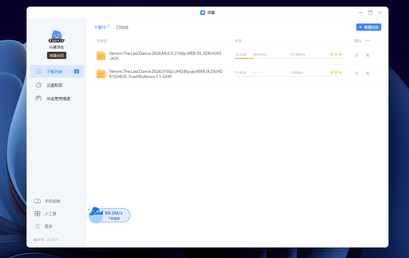
Task: Click the version number v3.23.1 text
Action: 52,240
